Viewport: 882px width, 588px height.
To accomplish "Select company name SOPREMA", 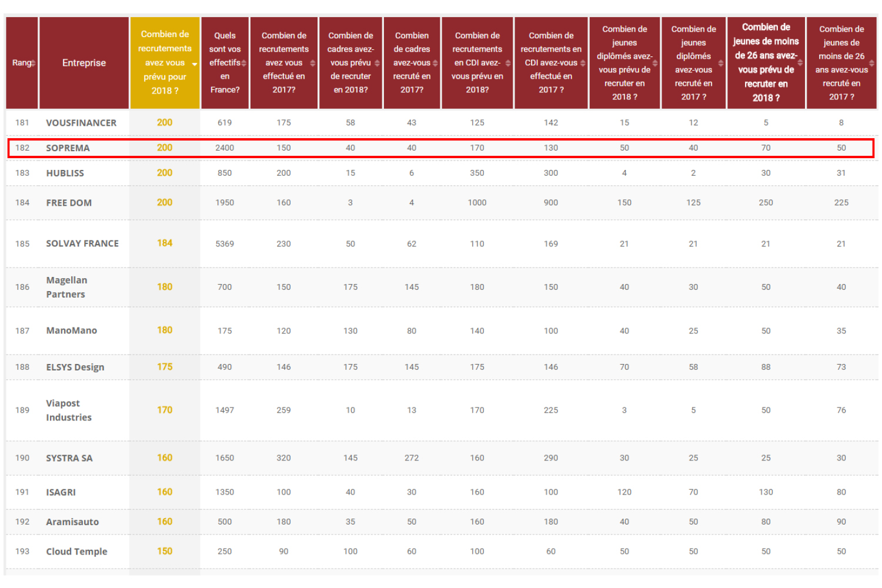I will pyautogui.click(x=68, y=148).
